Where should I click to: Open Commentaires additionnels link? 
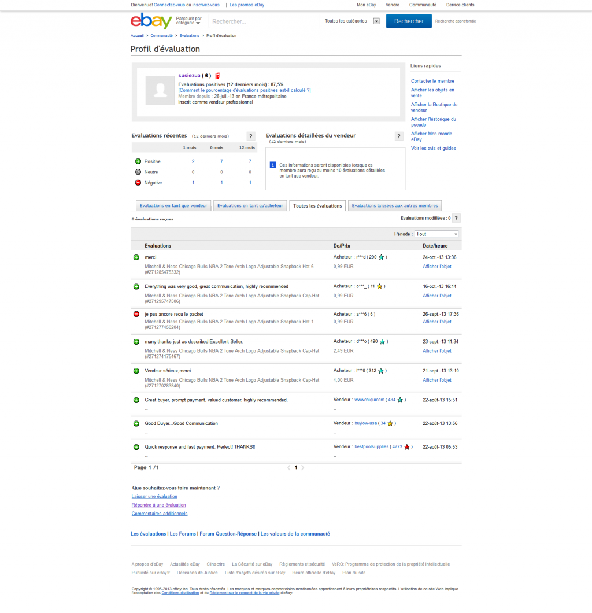tap(160, 514)
